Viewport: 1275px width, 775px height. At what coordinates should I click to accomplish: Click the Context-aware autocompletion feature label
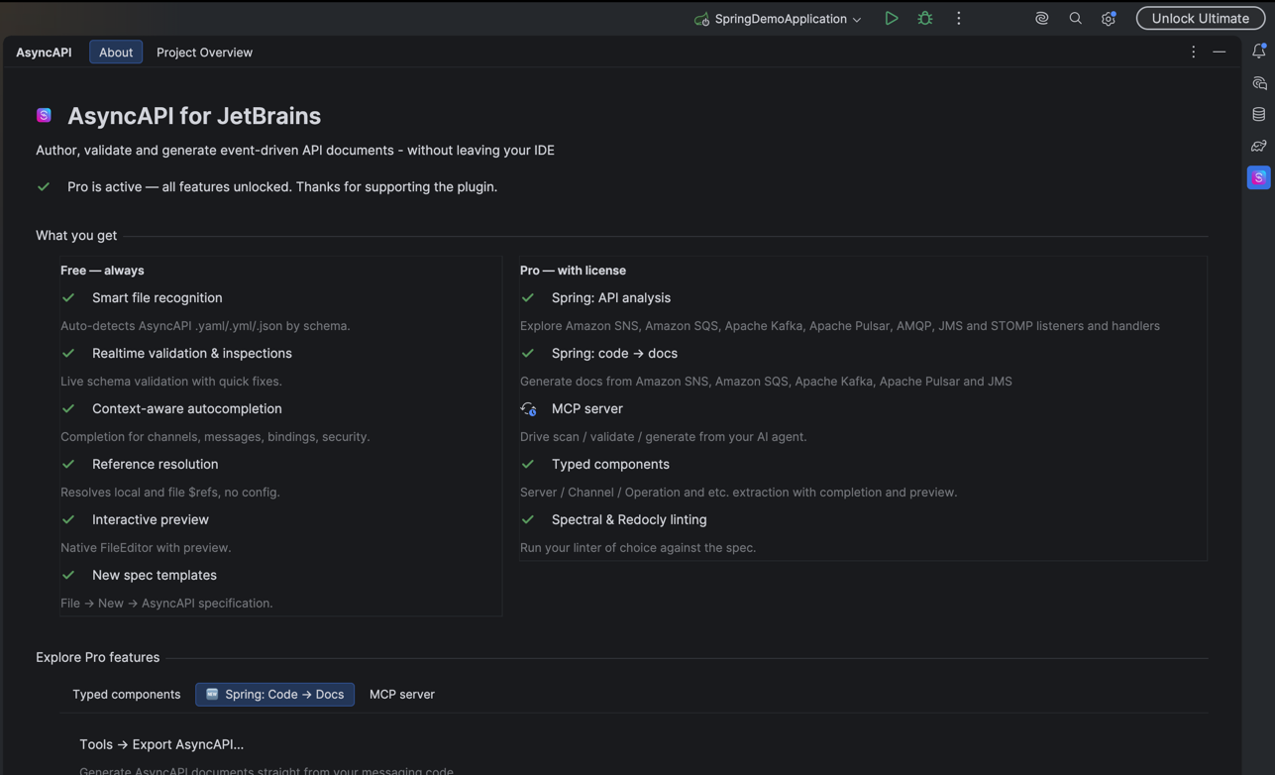[187, 408]
